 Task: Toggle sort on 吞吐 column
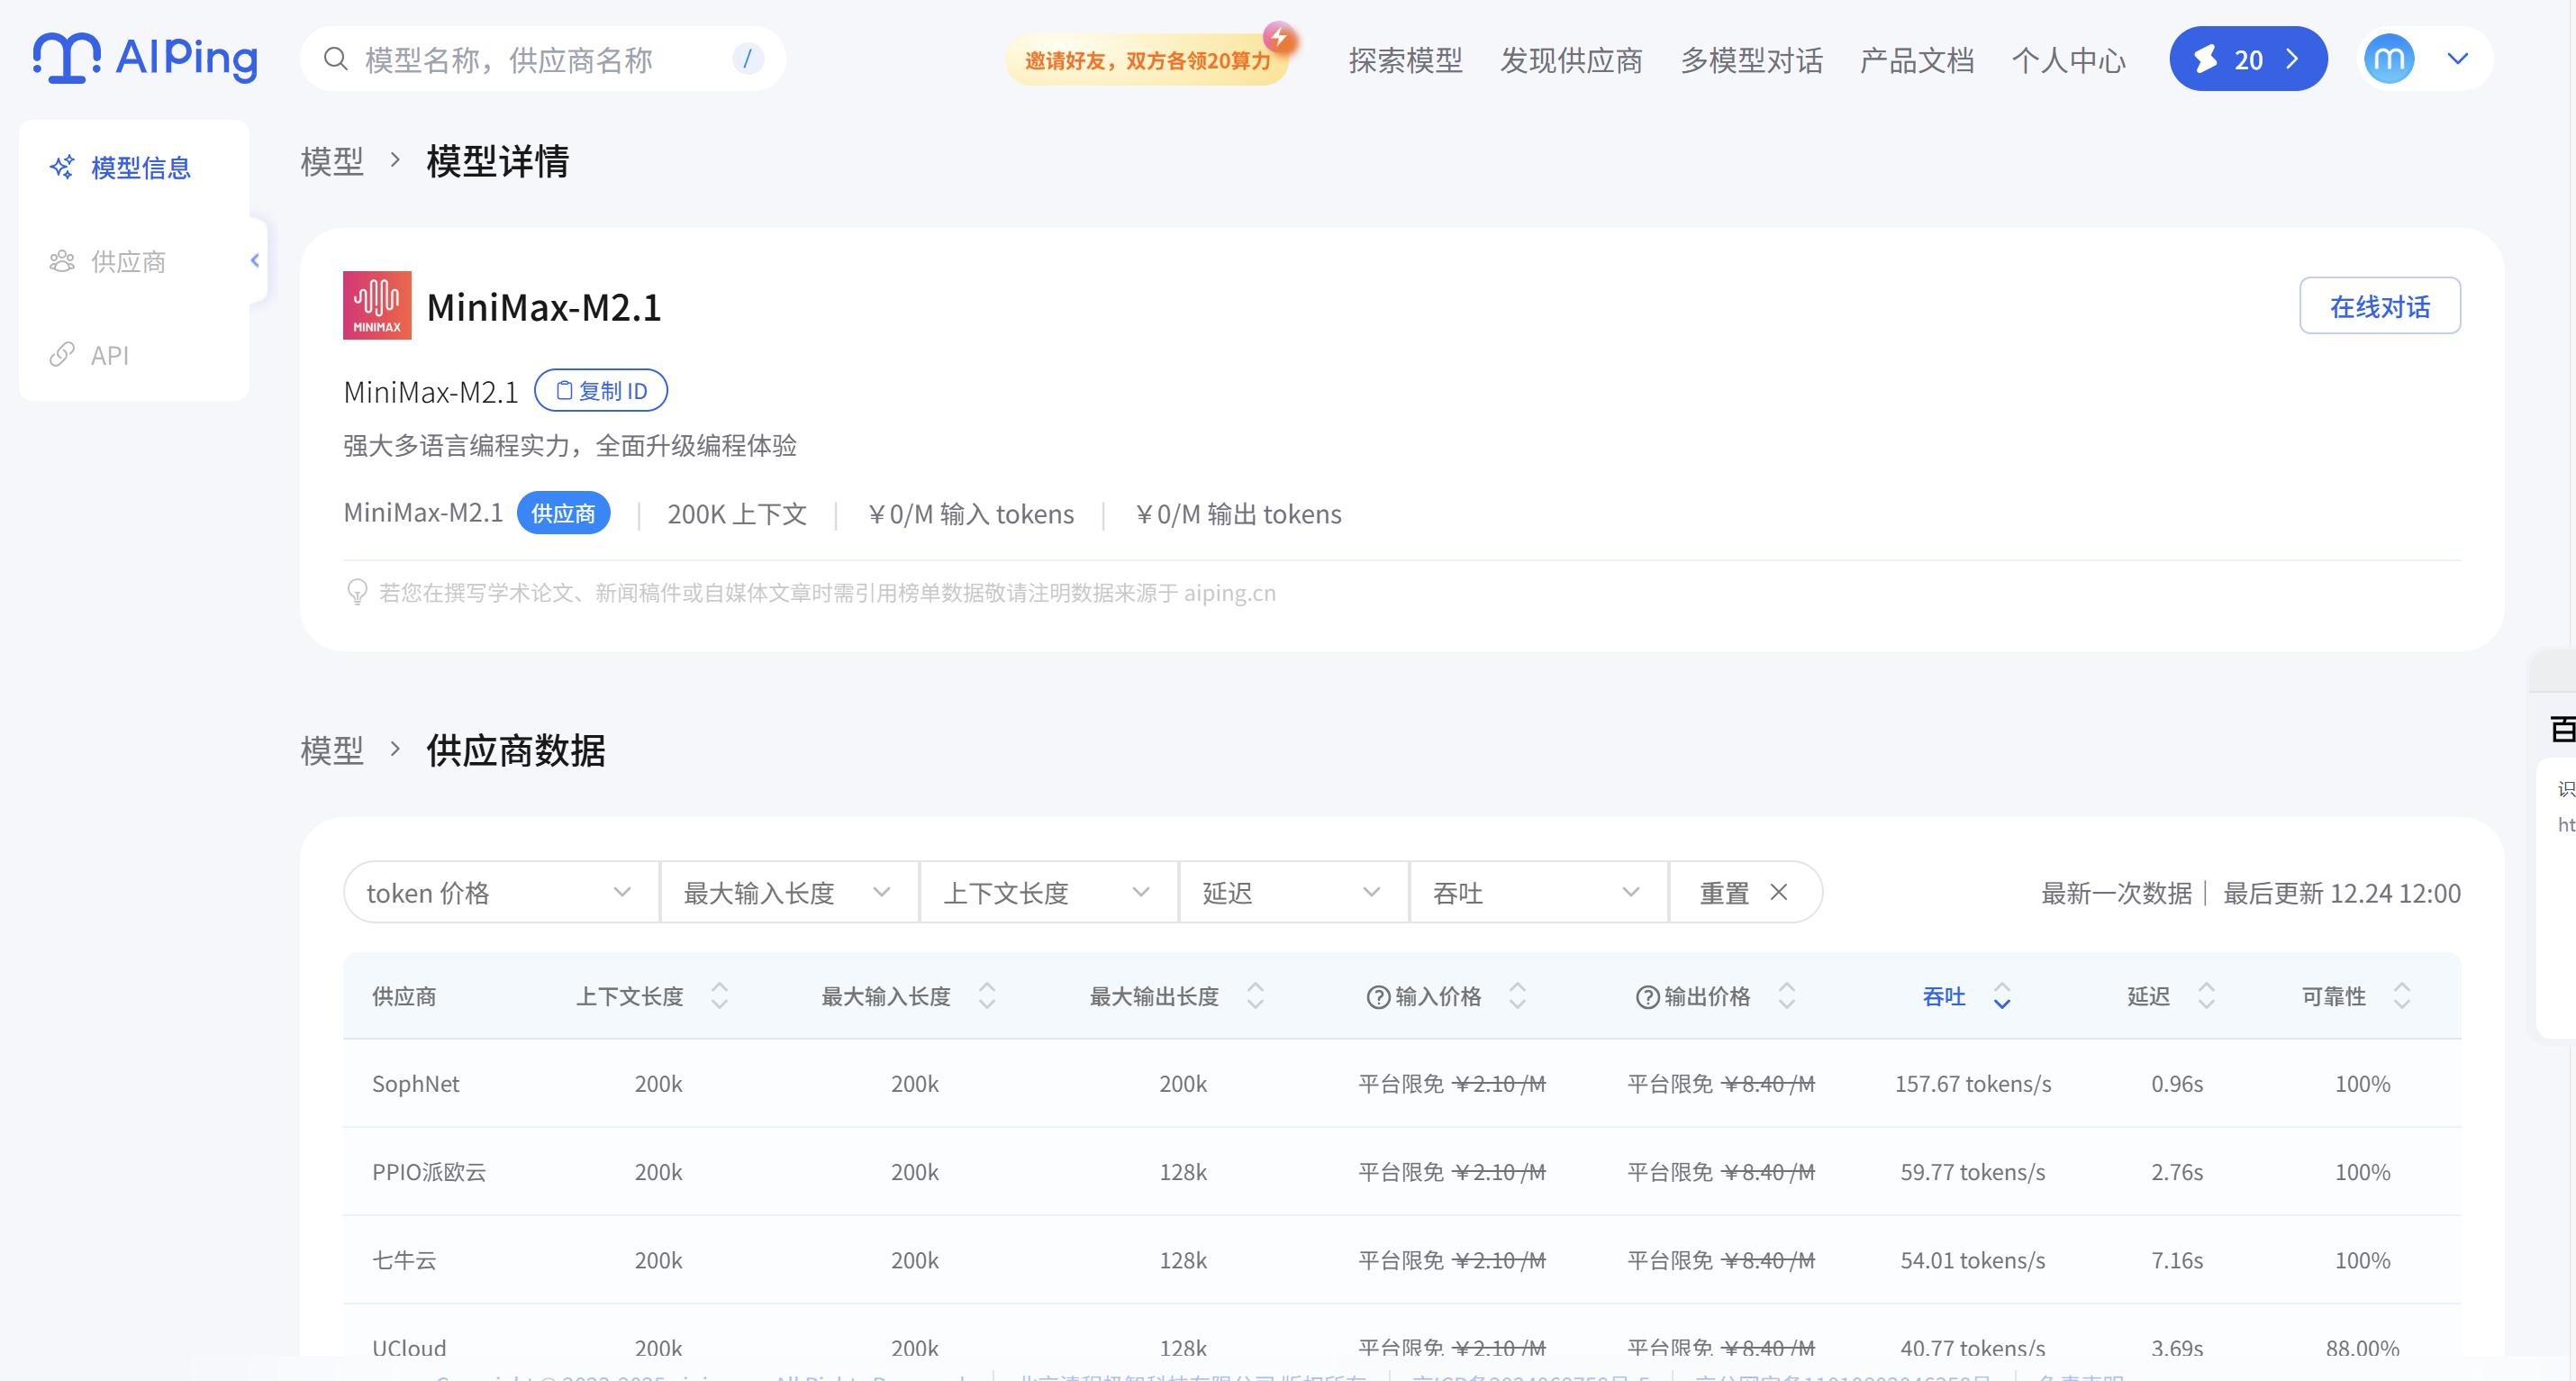point(2001,996)
